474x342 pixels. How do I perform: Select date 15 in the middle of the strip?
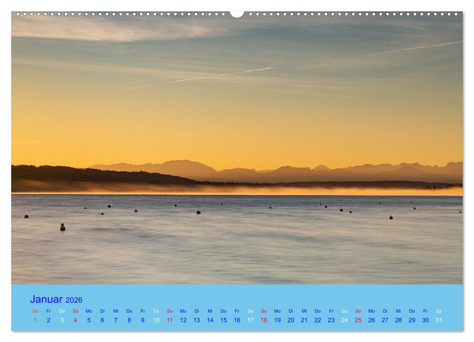point(224,319)
